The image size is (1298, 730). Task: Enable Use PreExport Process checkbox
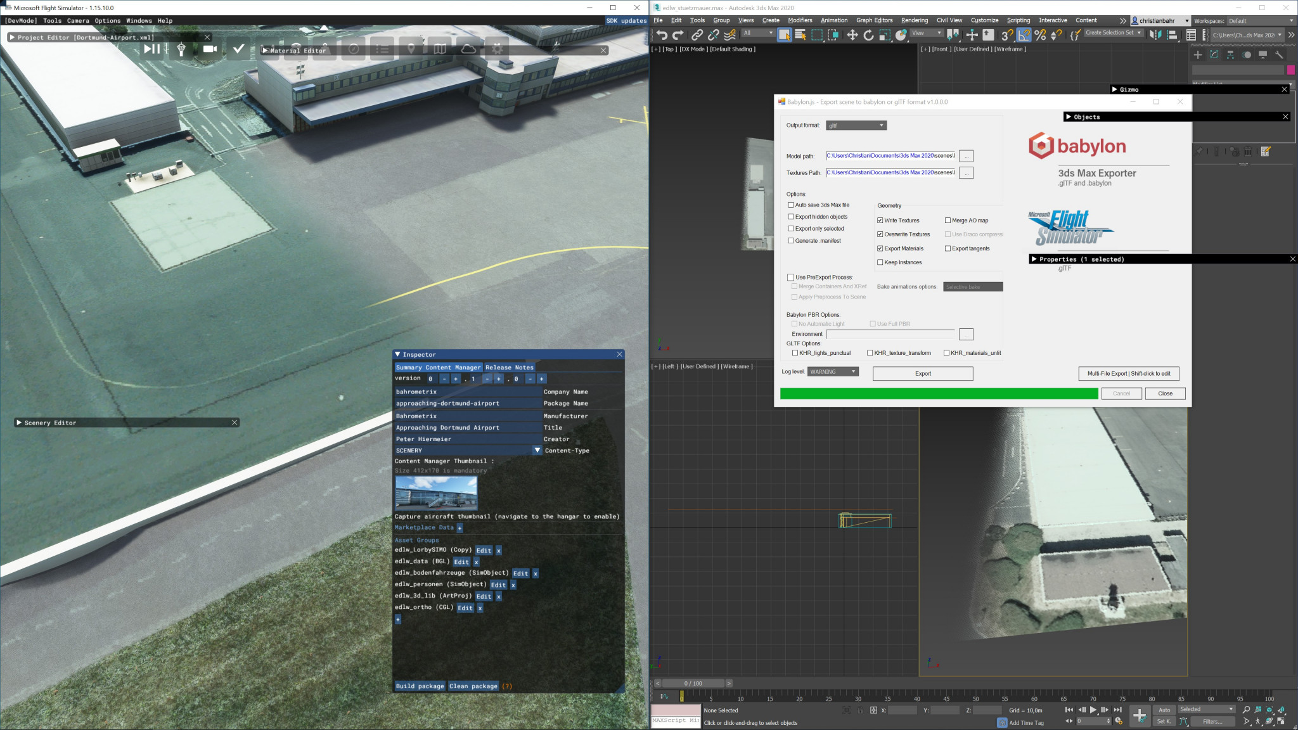791,278
